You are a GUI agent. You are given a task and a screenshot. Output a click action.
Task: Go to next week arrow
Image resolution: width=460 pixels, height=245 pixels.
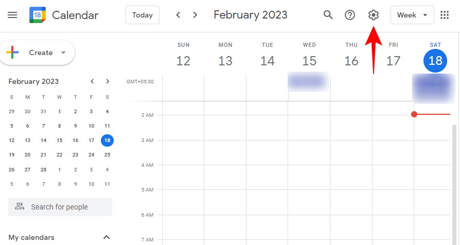pyautogui.click(x=195, y=15)
